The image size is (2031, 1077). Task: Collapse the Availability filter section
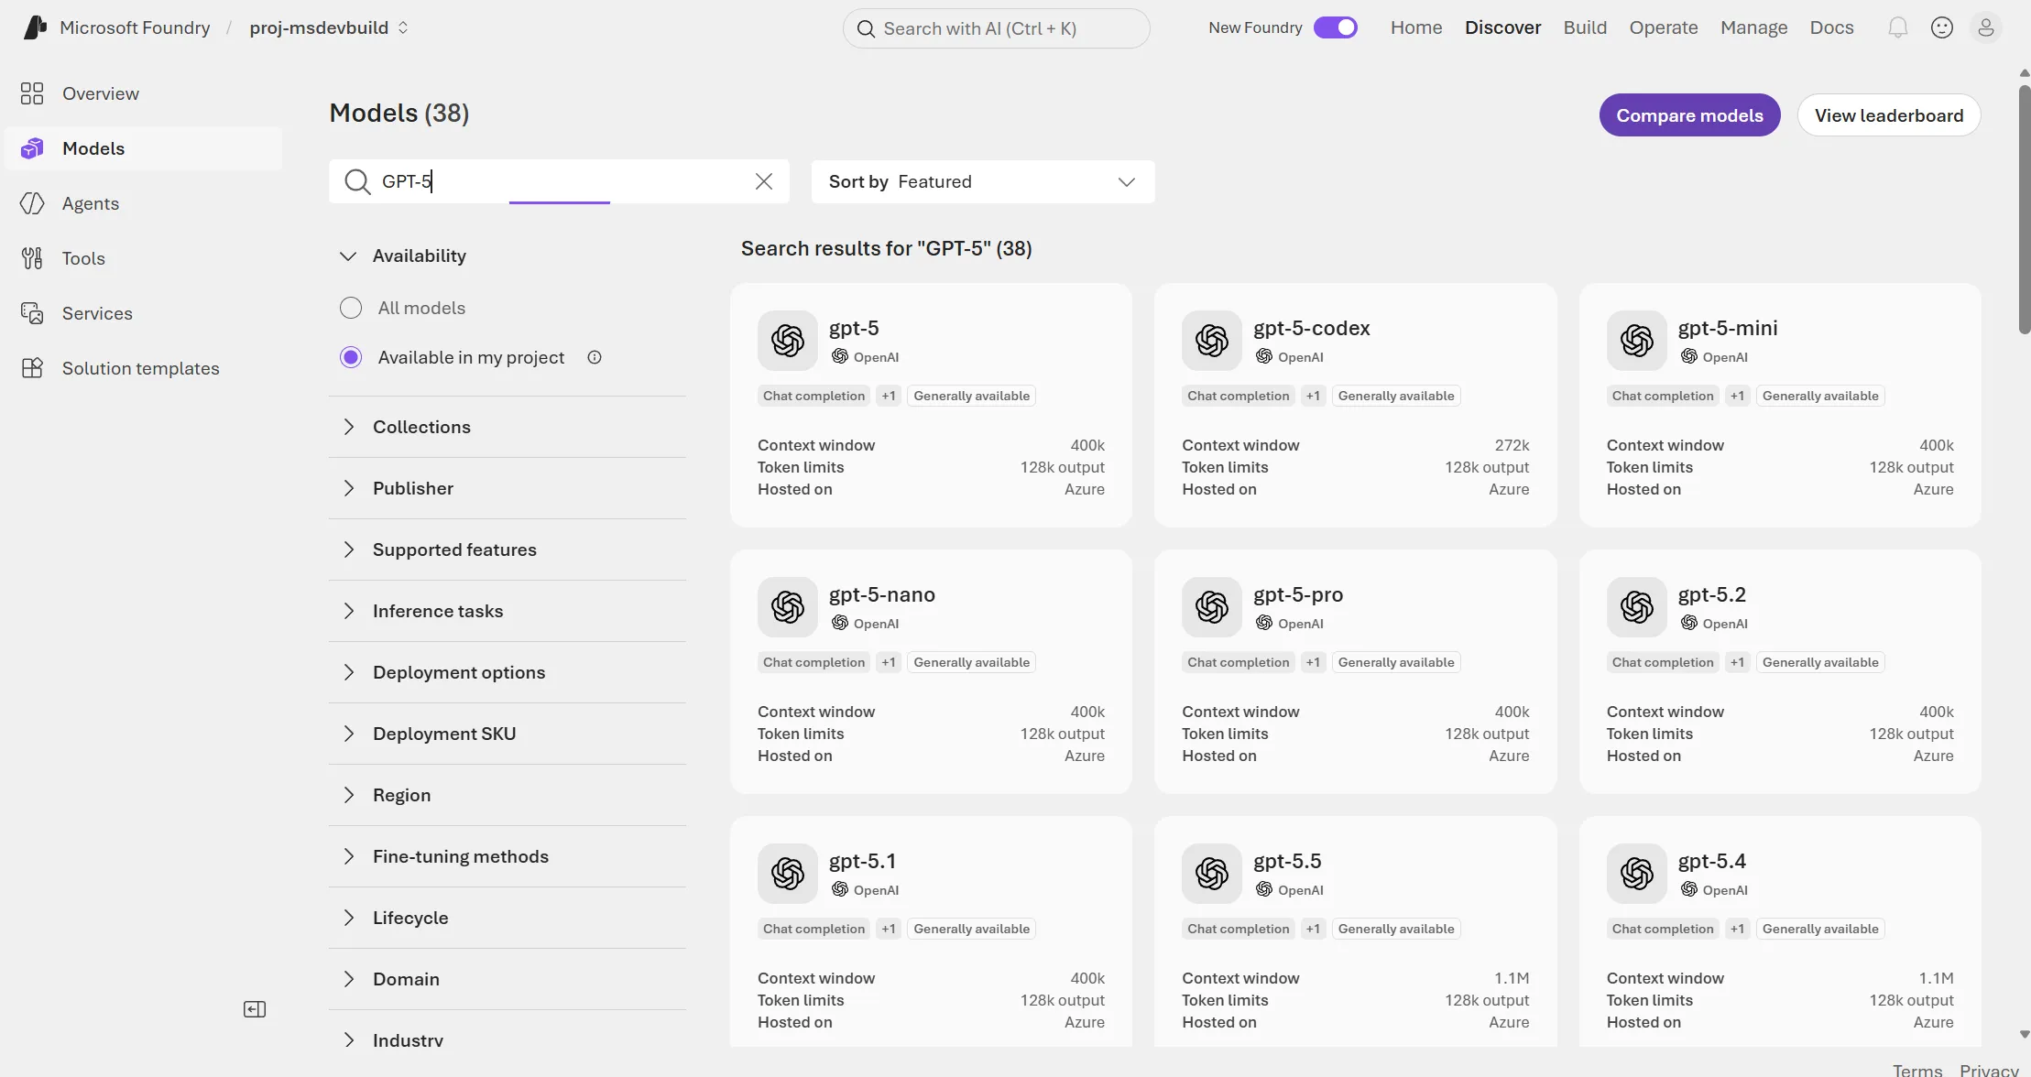coord(507,256)
